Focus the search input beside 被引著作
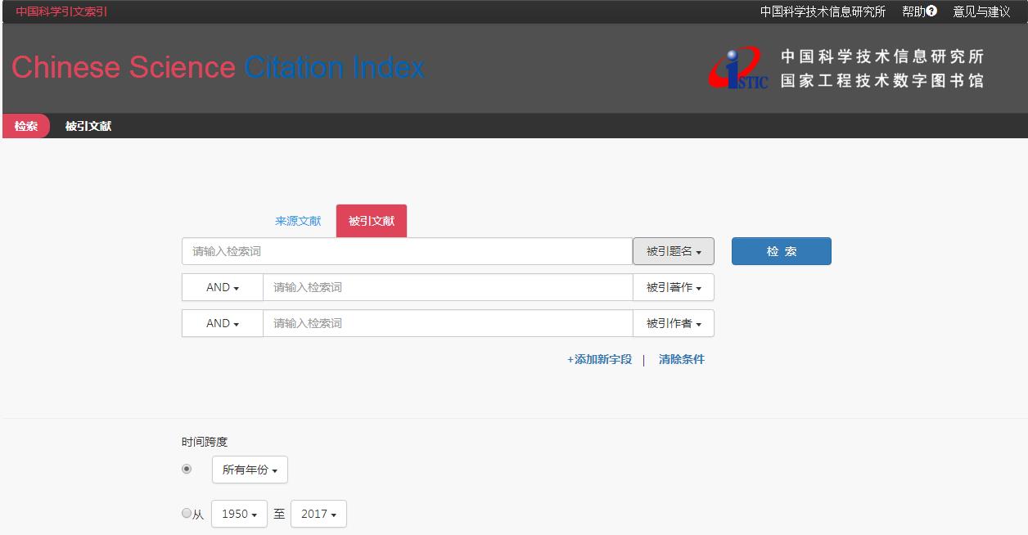This screenshot has height=535, width=1028. point(448,287)
